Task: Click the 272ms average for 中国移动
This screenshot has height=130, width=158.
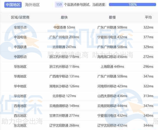Action: point(148,57)
